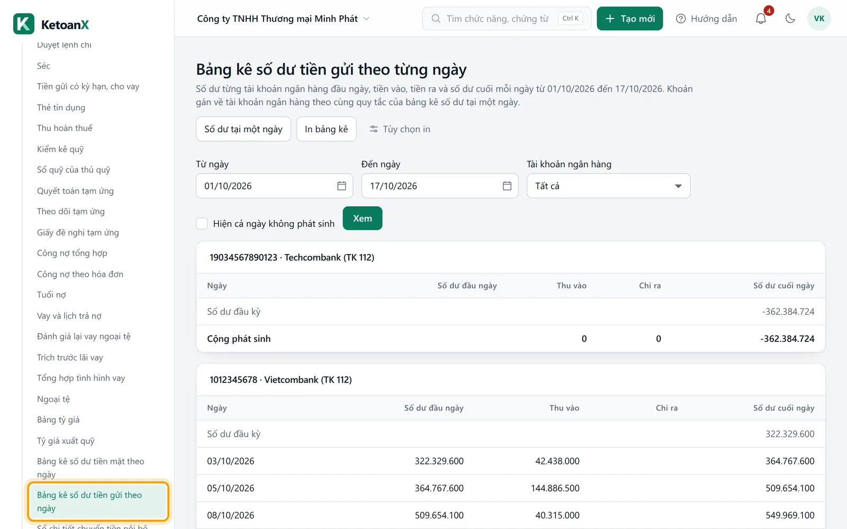Open Séc in the sidebar
This screenshot has height=529, width=847.
[x=43, y=66]
